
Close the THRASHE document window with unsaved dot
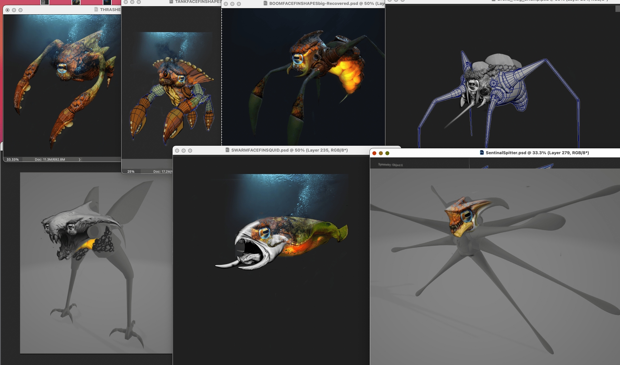pos(7,10)
